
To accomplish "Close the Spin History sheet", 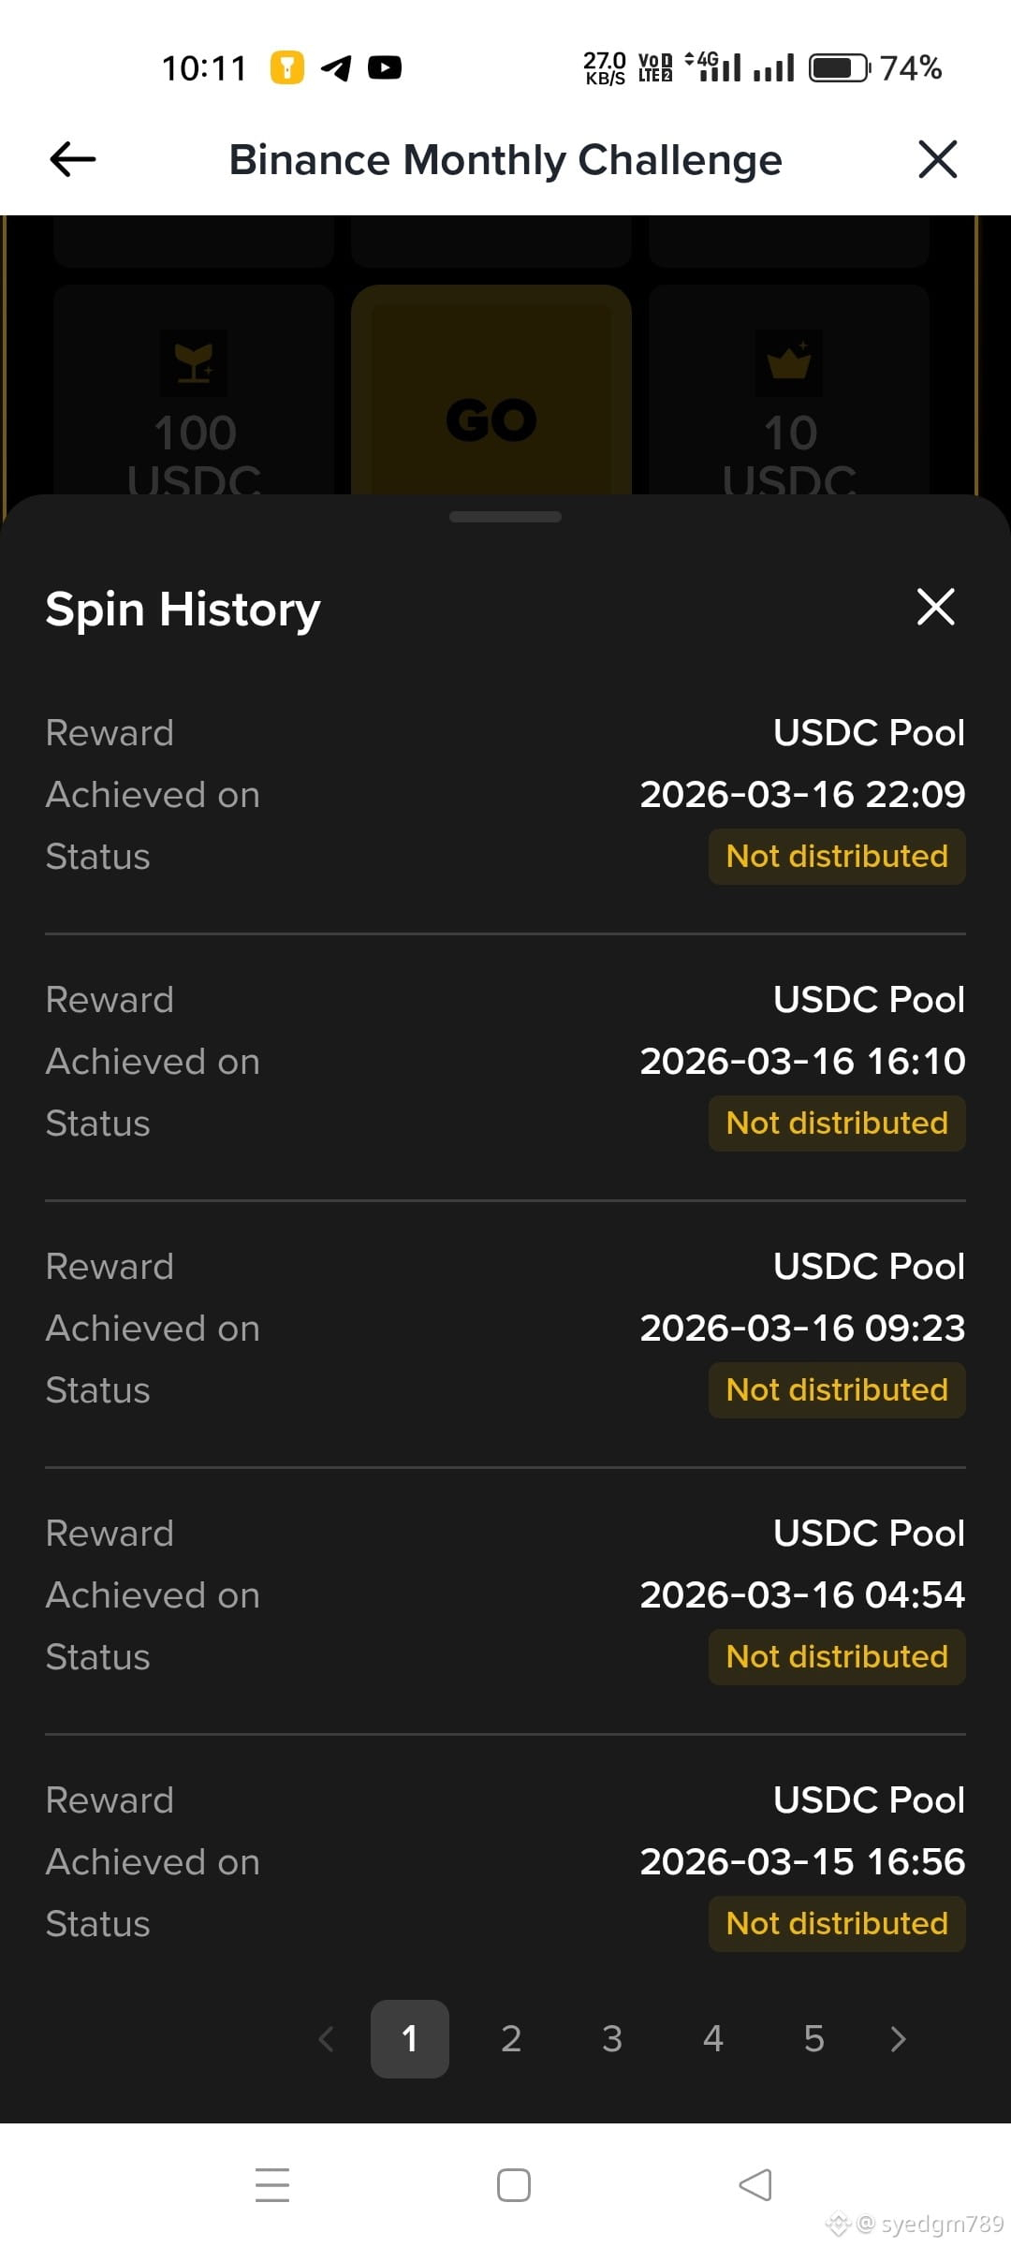I will 935,607.
